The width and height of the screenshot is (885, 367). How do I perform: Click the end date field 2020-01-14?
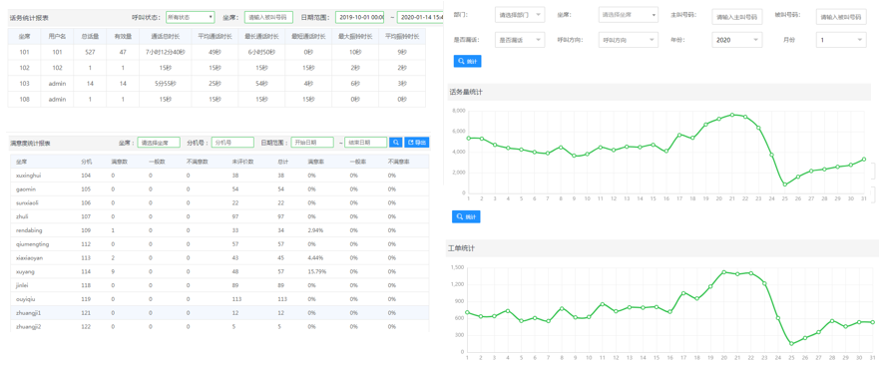420,18
